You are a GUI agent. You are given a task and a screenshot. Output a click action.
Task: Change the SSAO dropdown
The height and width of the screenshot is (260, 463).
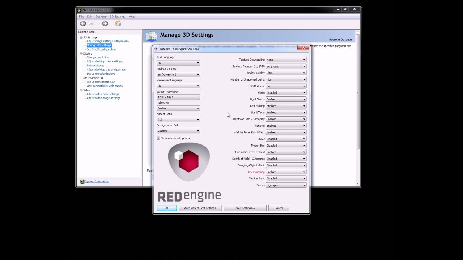tap(286, 139)
